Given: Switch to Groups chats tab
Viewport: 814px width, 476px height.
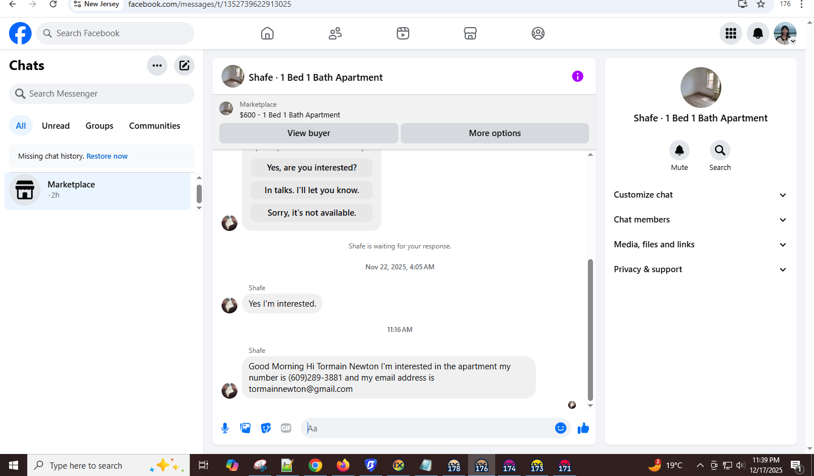Looking at the screenshot, I should [x=99, y=126].
